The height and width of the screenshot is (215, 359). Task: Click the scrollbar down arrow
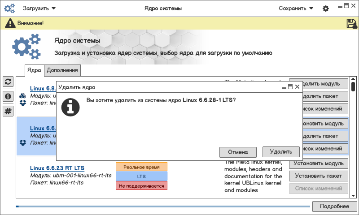(x=353, y=196)
